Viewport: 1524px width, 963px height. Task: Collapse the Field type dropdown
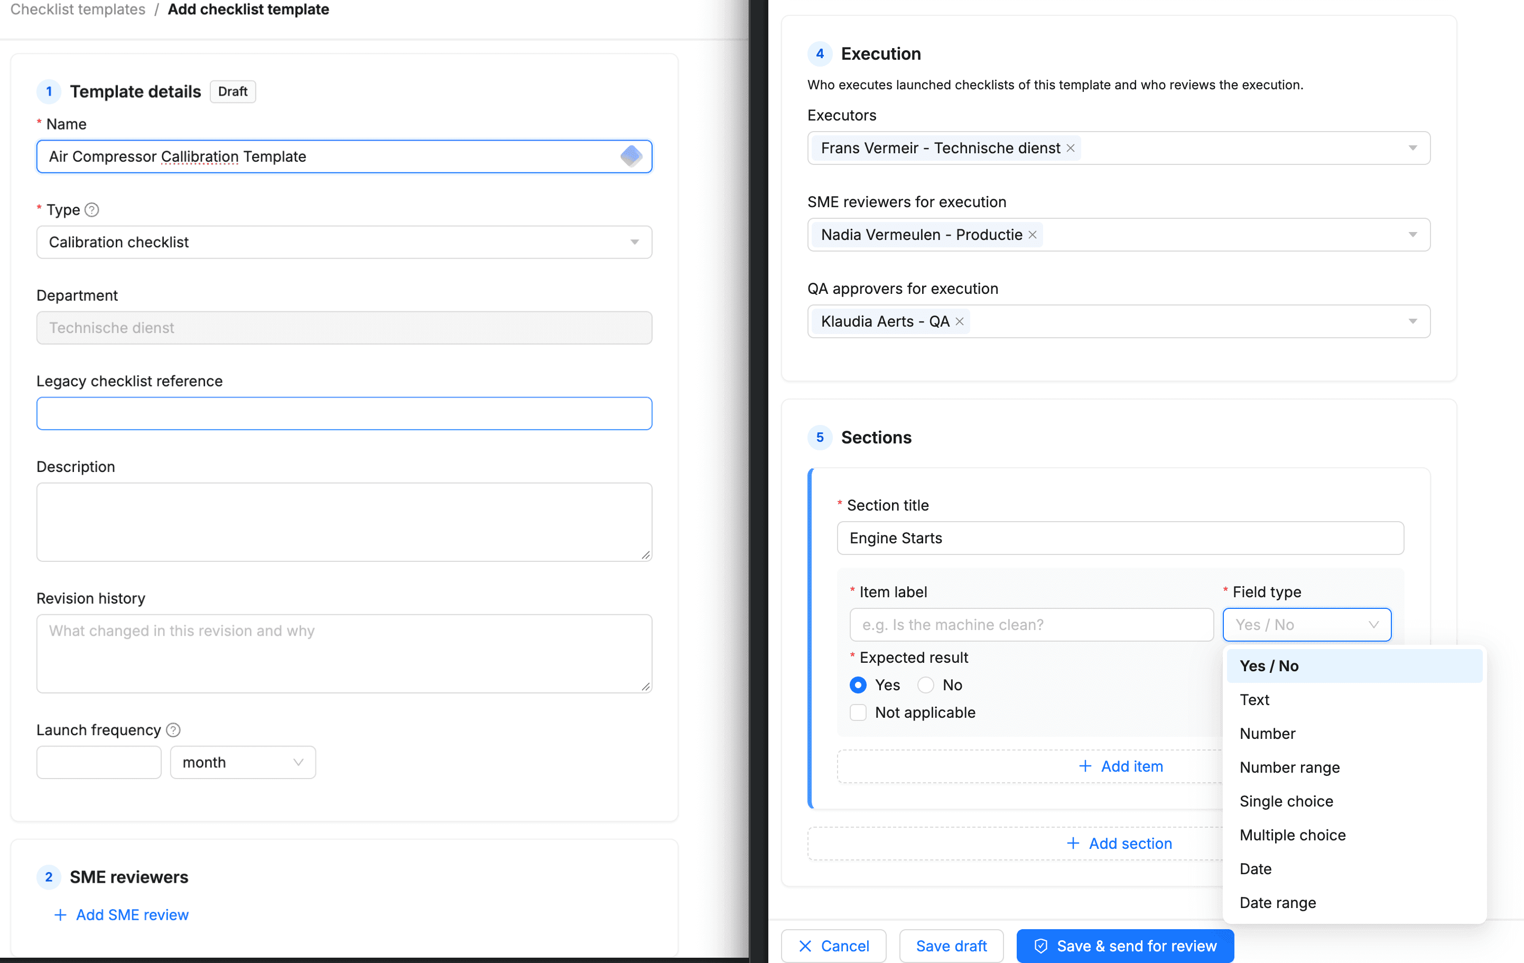[1307, 625]
